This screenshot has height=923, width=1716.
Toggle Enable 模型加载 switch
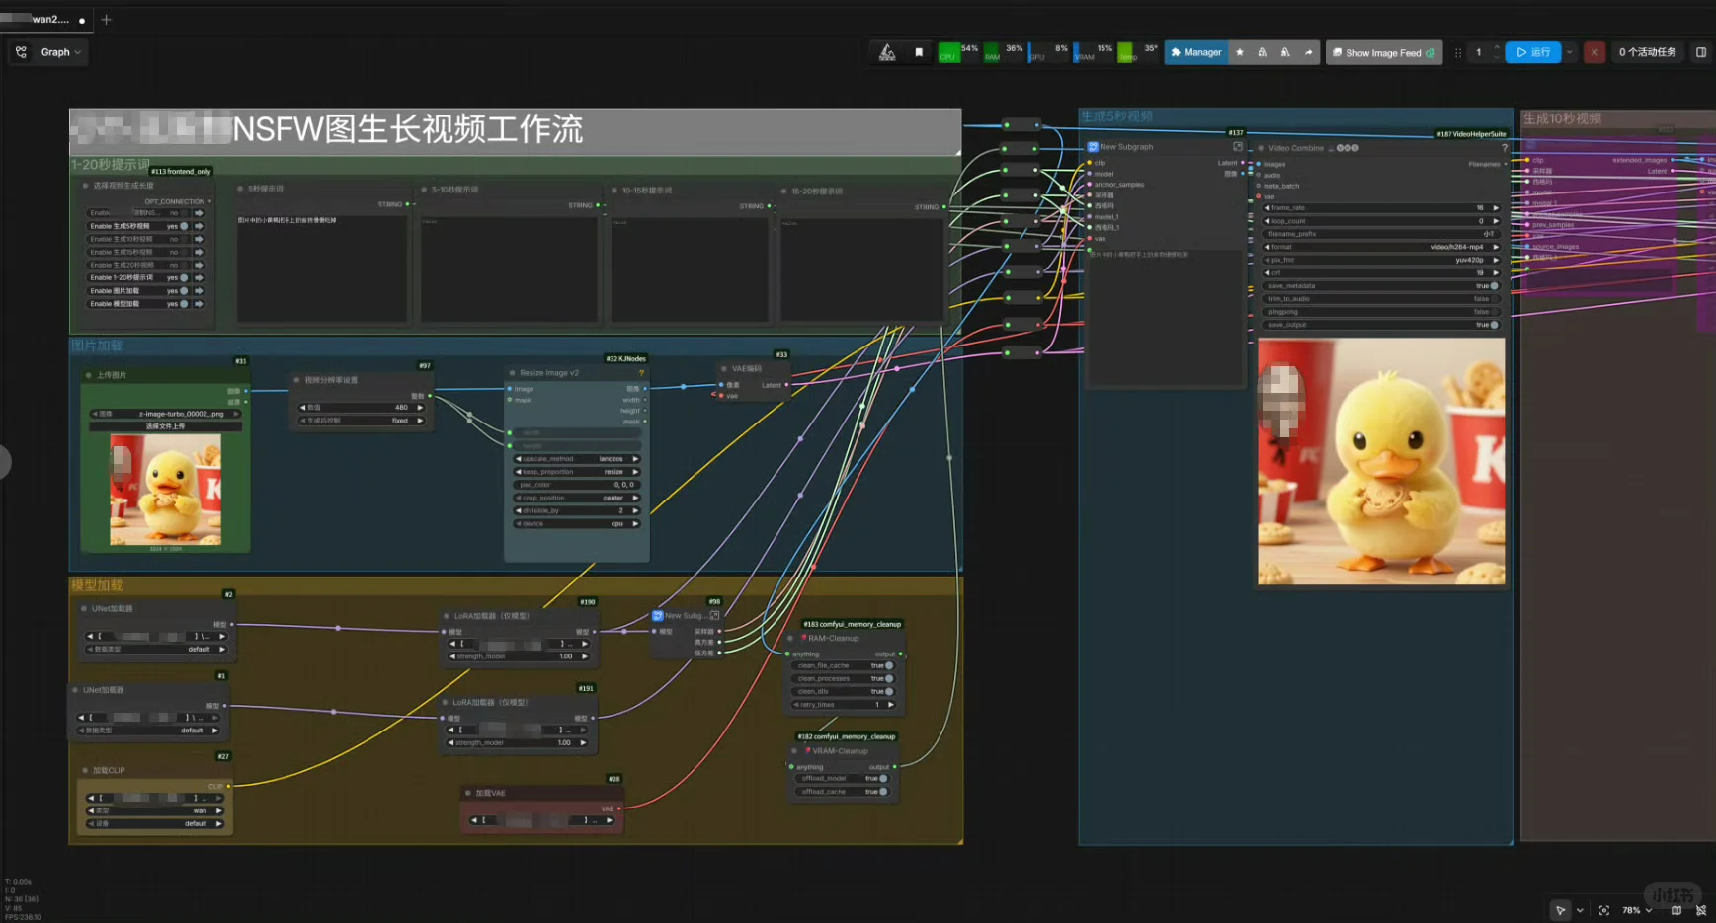click(184, 304)
